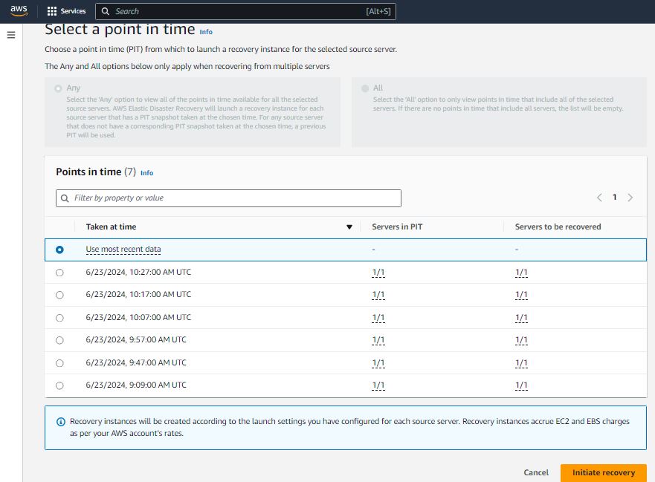Select the 6/23/2024, 9:57:00 AM UTC radio
The width and height of the screenshot is (655, 482).
[x=59, y=340]
